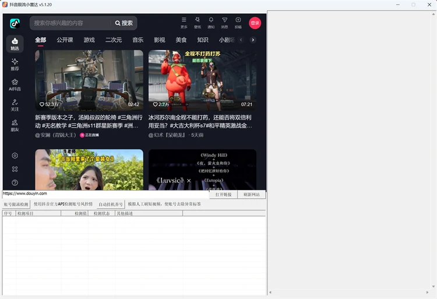
Task: Click the 序号 column header
Action: 9,213
